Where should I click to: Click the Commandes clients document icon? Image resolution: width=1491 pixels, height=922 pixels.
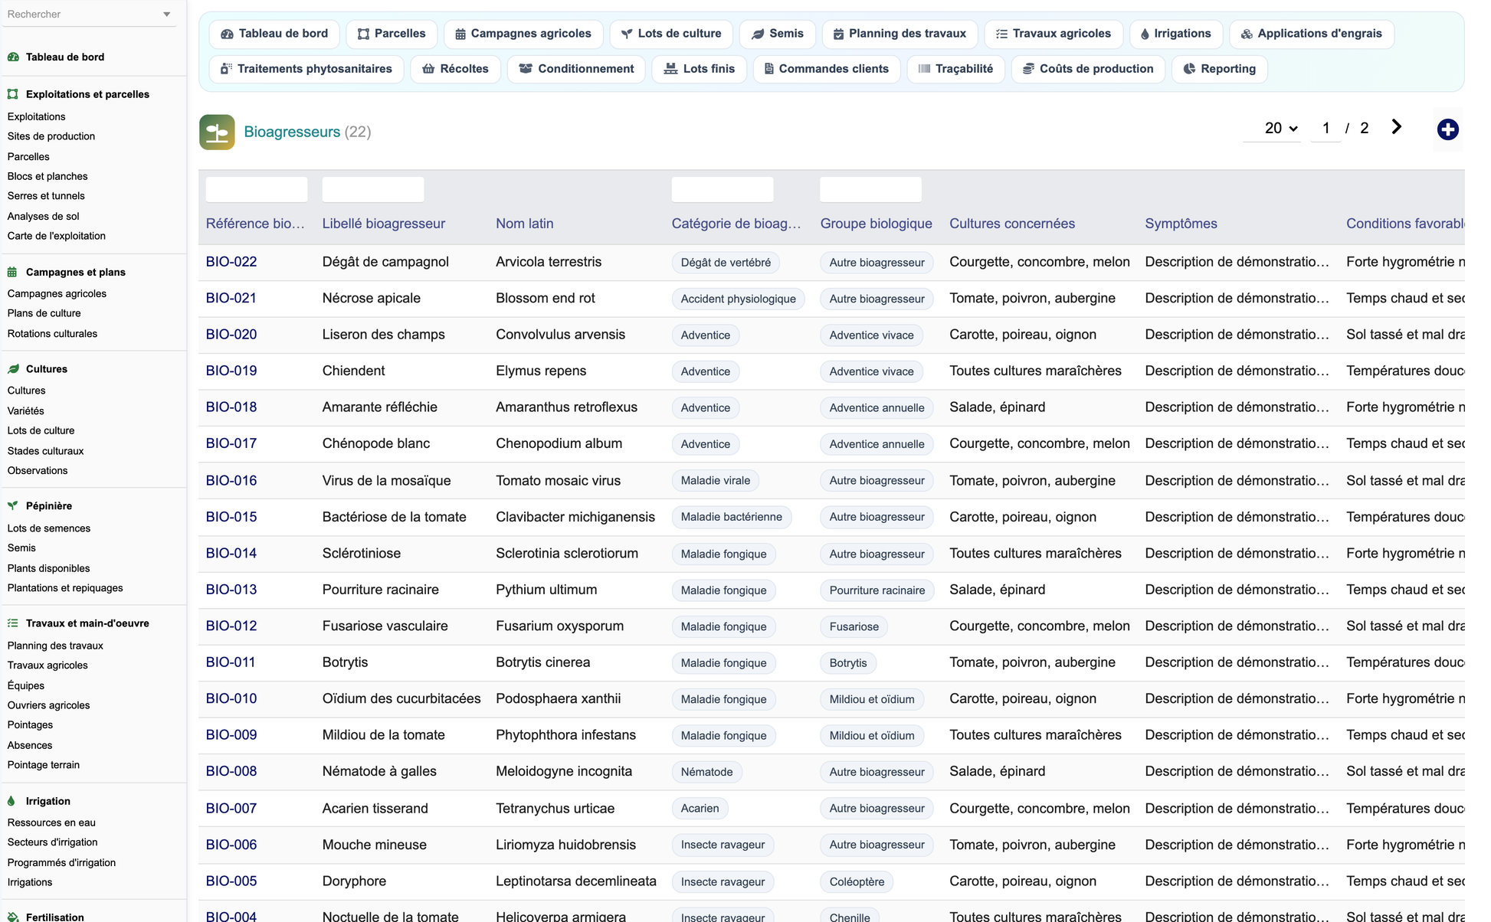coord(769,69)
